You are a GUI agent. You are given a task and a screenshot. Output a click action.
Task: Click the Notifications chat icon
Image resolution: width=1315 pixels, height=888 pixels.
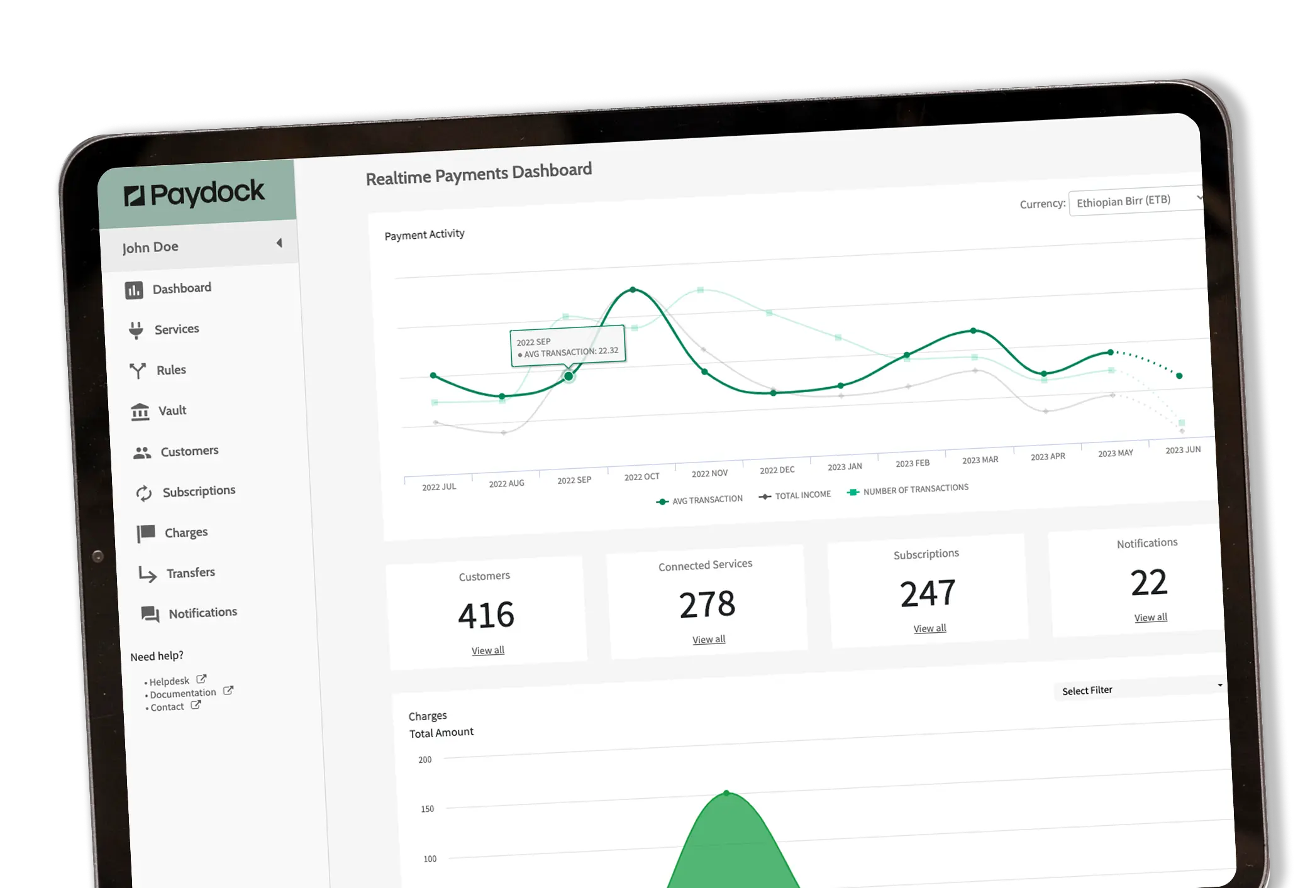[x=150, y=614]
